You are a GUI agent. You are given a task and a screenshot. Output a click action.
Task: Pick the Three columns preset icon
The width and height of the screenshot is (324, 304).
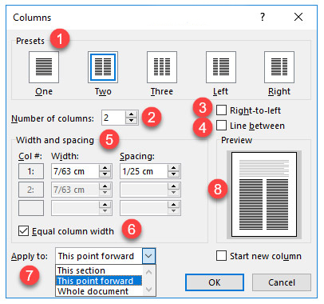click(x=162, y=67)
